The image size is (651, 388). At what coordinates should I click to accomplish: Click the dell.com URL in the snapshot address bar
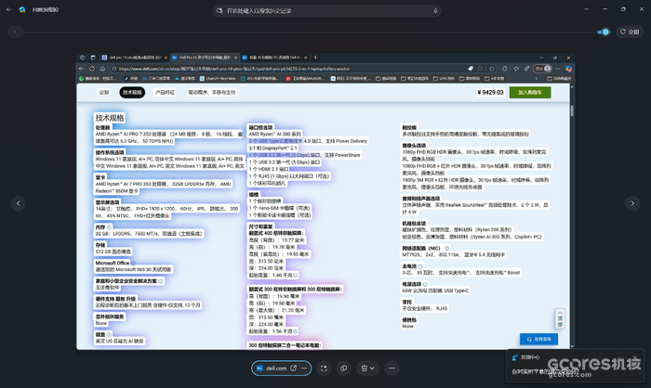234,69
